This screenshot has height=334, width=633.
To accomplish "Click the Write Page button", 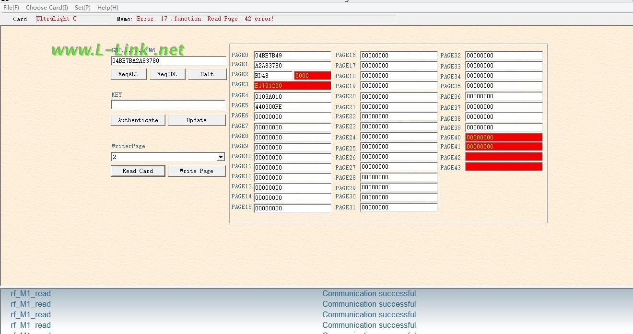I will pos(196,171).
